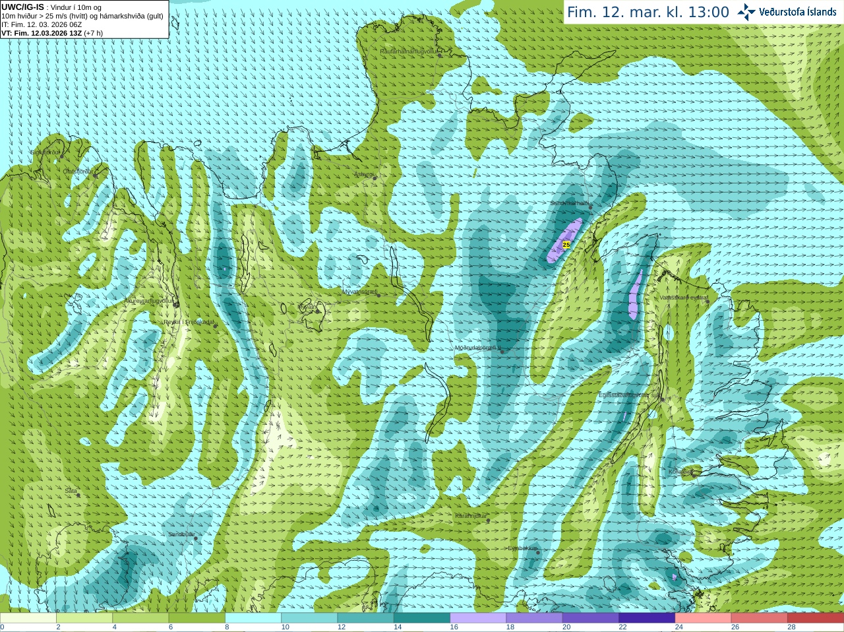Image resolution: width=844 pixels, height=632 pixels.
Task: Click the 'VT: Fim. 12.03.2026 13Z' line
Action: tap(42, 33)
